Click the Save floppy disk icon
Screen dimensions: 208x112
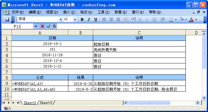(7, 20)
